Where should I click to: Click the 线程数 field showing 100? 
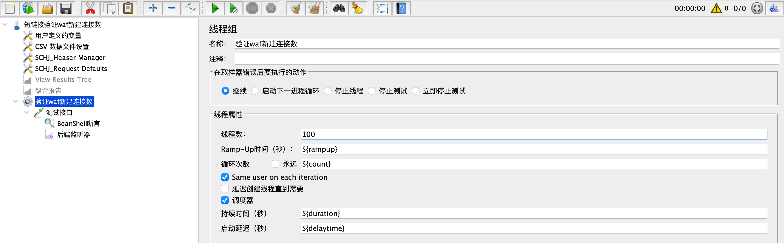point(534,134)
